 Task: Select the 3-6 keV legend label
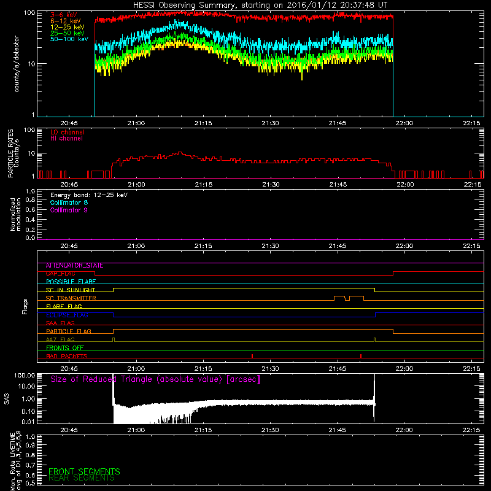tap(63, 15)
